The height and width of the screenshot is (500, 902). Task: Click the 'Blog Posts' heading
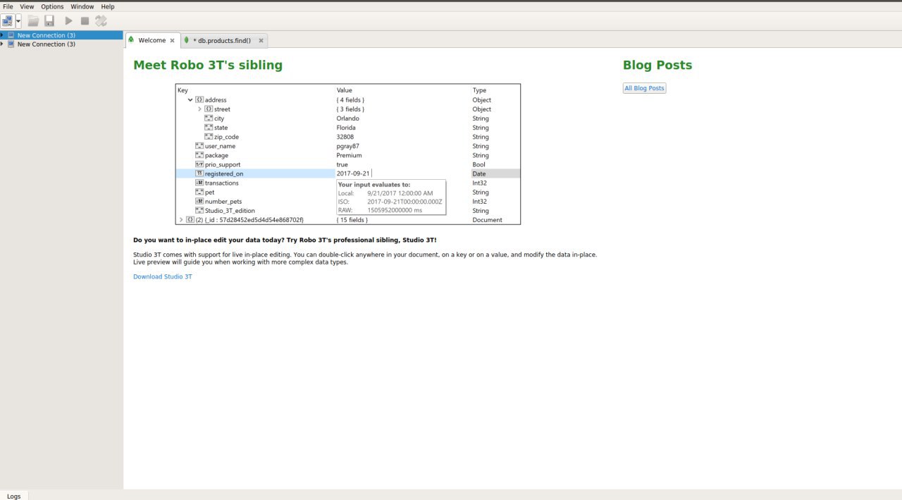point(657,65)
